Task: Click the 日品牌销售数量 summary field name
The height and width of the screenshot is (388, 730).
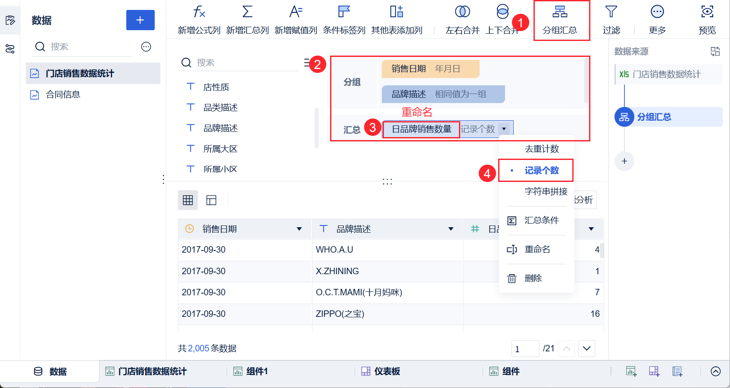Action: pos(421,129)
